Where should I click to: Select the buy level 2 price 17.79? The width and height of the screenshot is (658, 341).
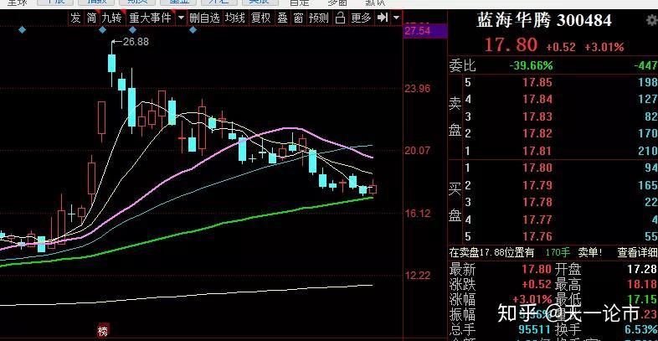pos(537,185)
